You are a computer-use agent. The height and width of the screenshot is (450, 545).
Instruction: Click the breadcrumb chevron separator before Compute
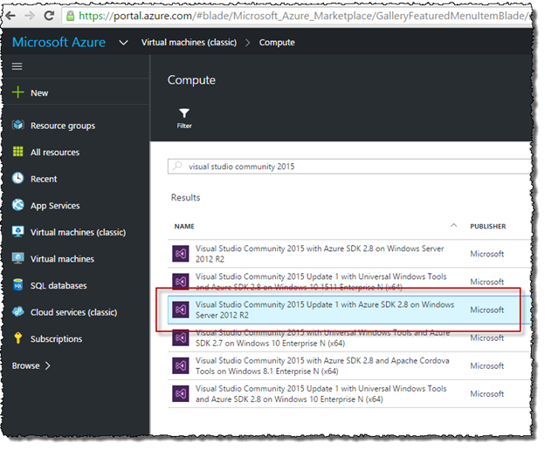(x=247, y=43)
